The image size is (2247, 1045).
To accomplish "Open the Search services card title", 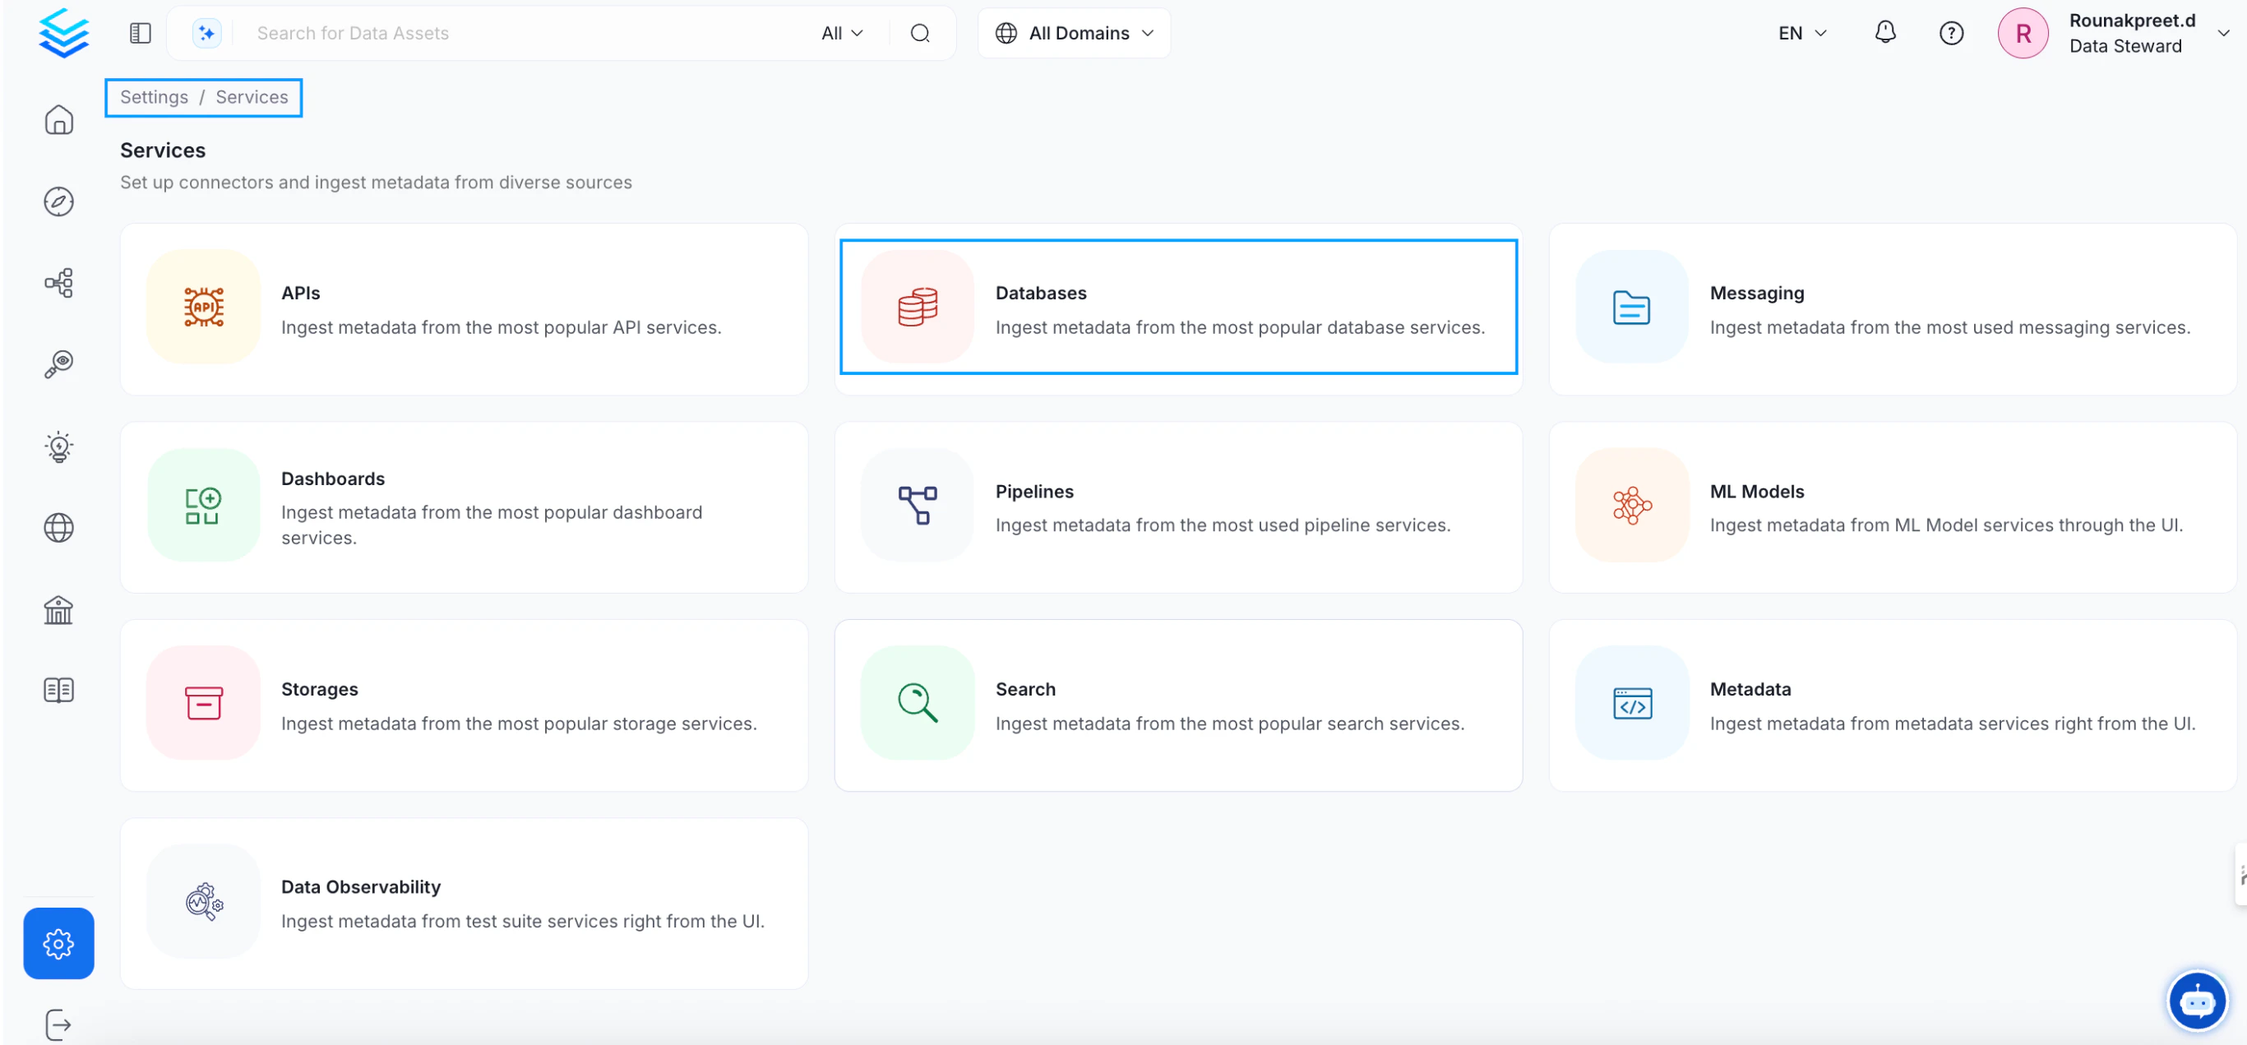I will tap(1025, 689).
